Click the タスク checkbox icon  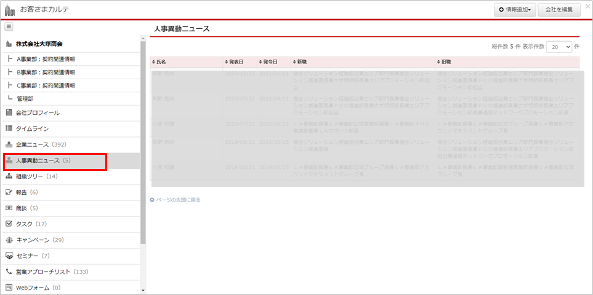point(9,224)
